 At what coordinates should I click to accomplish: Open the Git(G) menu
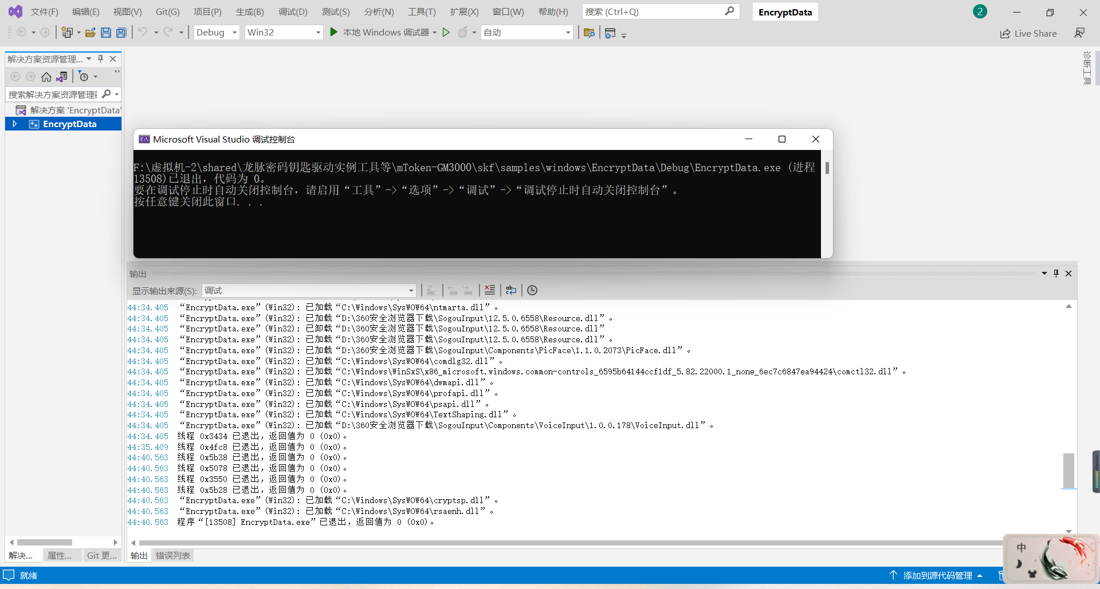168,11
